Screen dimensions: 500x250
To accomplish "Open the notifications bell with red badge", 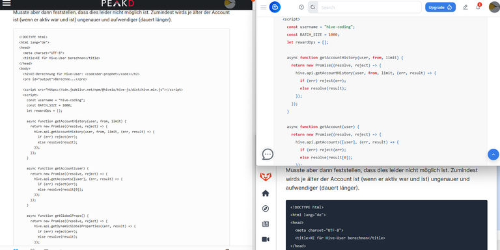I will [x=478, y=6].
